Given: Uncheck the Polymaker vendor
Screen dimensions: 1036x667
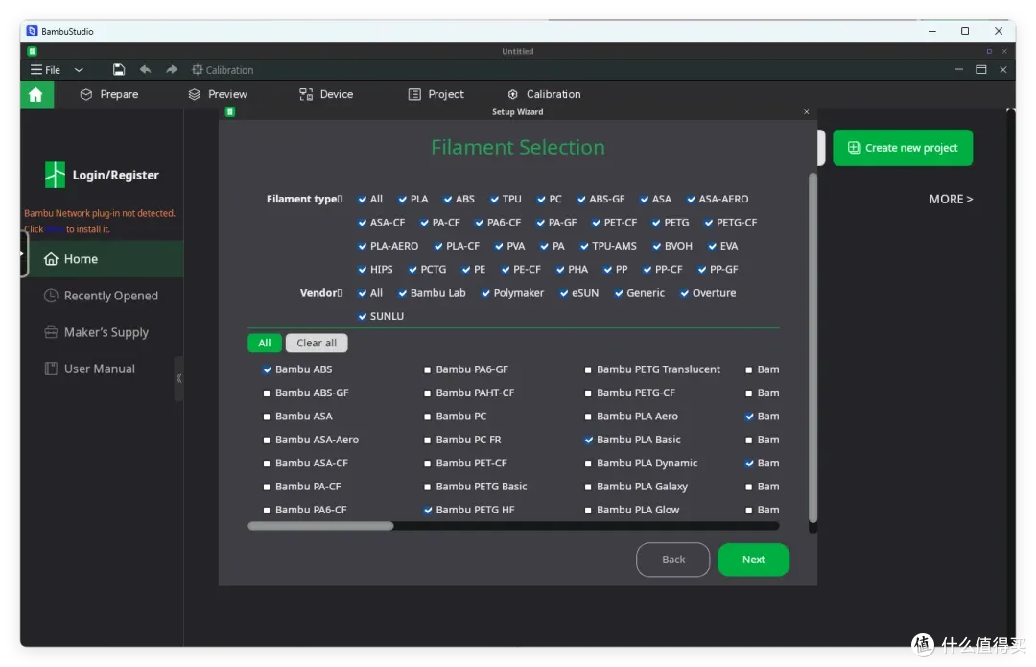Looking at the screenshot, I should (x=485, y=293).
